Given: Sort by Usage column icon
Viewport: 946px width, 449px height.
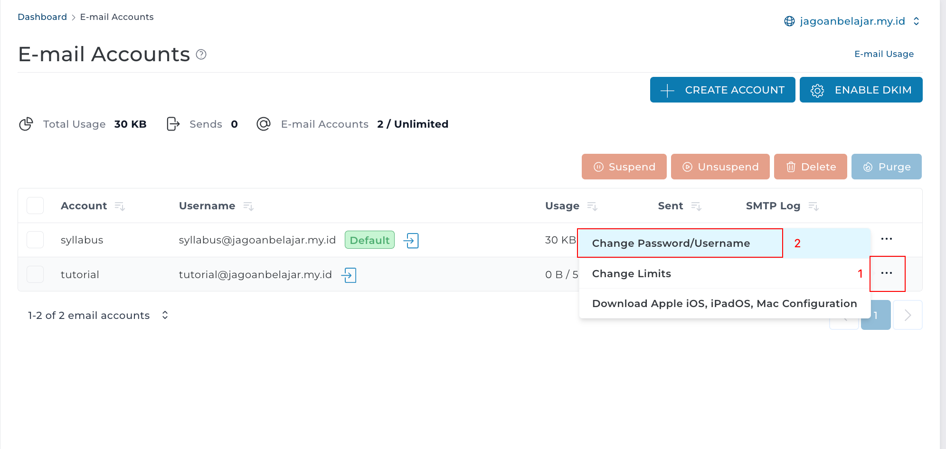Looking at the screenshot, I should (592, 206).
